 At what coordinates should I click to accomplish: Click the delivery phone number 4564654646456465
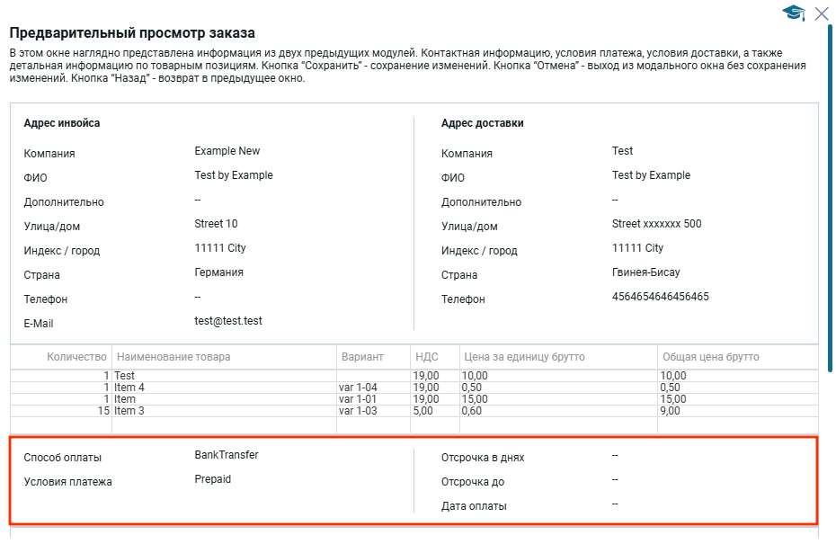(660, 297)
